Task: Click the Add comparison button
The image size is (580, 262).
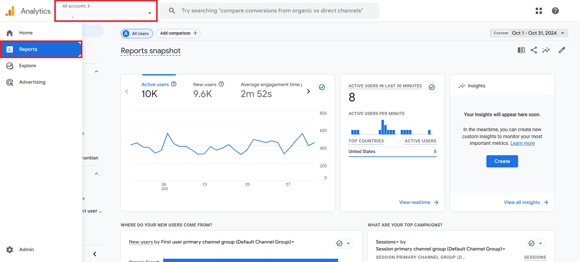Action: (x=178, y=33)
